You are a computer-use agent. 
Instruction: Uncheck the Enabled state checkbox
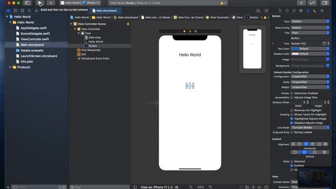(292, 165)
